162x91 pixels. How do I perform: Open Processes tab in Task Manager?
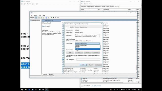84,6
